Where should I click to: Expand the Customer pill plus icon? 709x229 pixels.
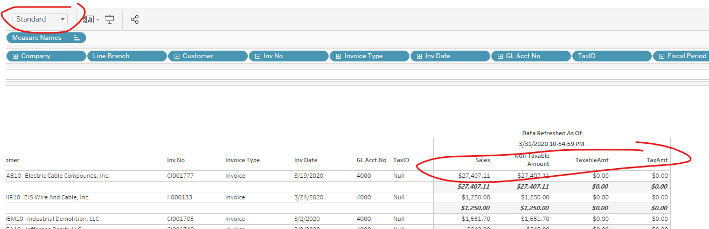click(x=177, y=56)
